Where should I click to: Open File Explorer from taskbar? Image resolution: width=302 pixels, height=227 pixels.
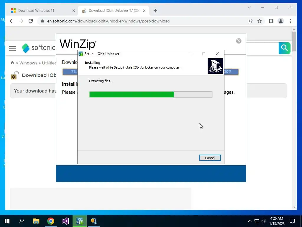coord(36,221)
